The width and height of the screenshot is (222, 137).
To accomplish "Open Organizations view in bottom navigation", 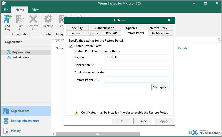I will 26,111.
